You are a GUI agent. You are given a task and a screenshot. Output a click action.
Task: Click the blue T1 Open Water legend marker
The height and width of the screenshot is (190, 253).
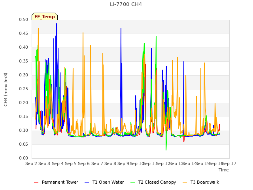tap(87, 183)
